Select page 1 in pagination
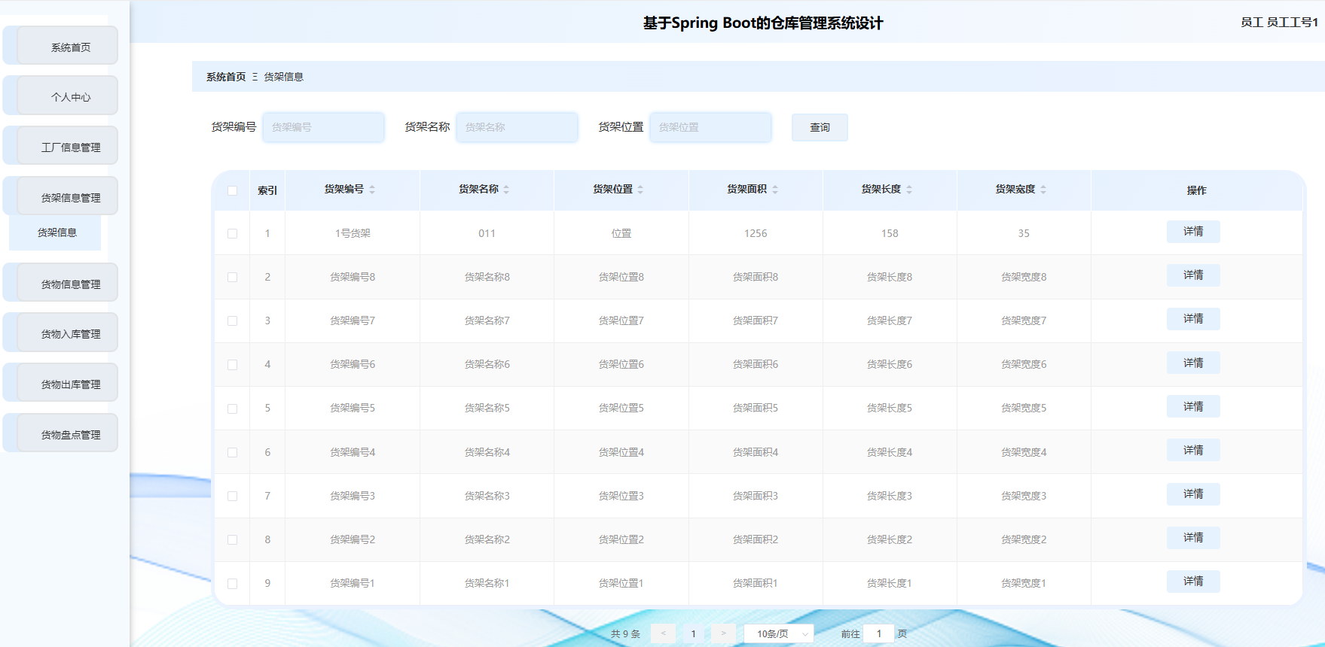The image size is (1325, 647). pos(693,633)
